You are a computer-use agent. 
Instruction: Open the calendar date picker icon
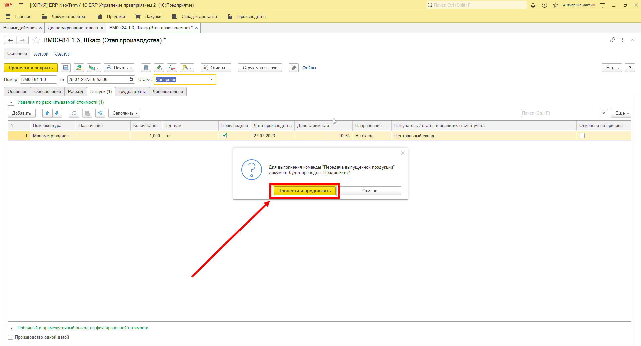tap(131, 79)
